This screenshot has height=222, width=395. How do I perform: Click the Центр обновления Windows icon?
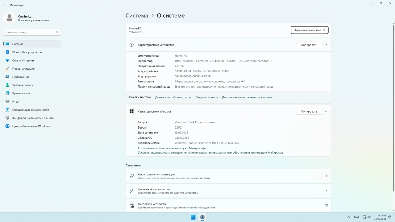(7, 126)
